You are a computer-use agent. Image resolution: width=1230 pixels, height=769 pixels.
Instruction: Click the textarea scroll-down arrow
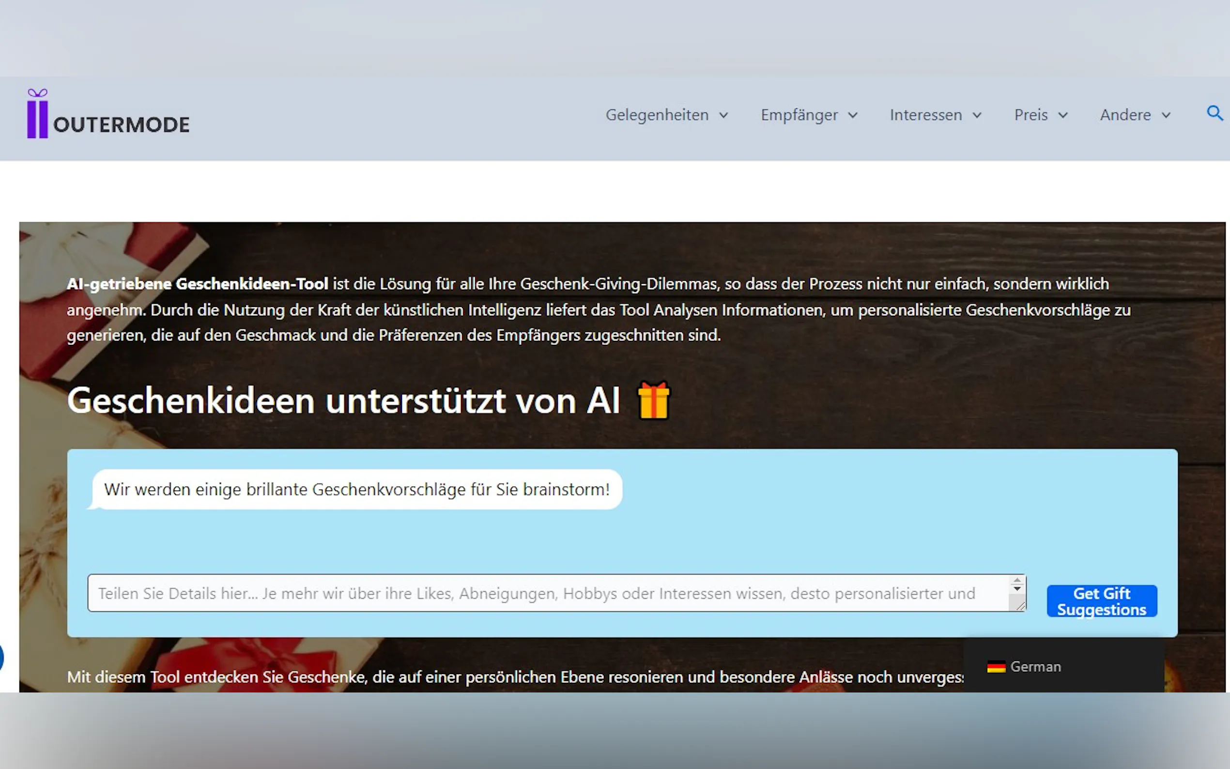[x=1017, y=589]
